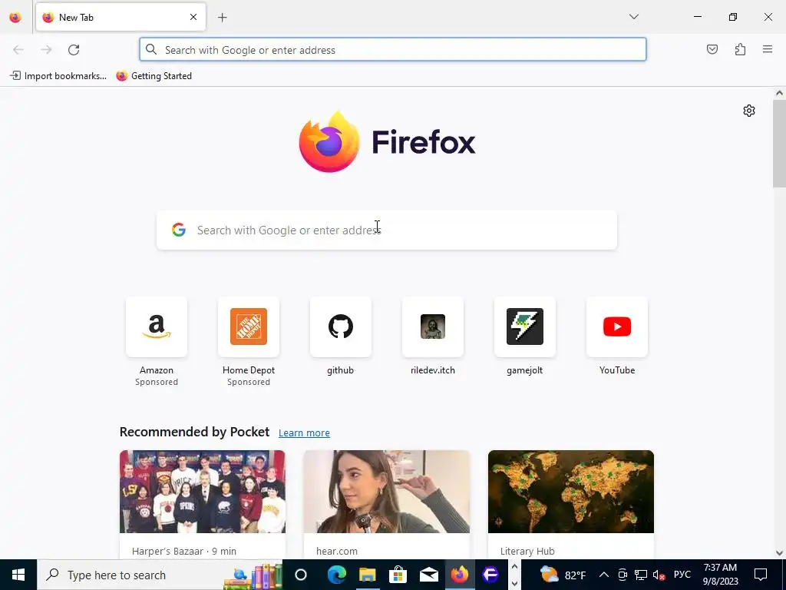Click the muted volume tray icon

[659, 575]
